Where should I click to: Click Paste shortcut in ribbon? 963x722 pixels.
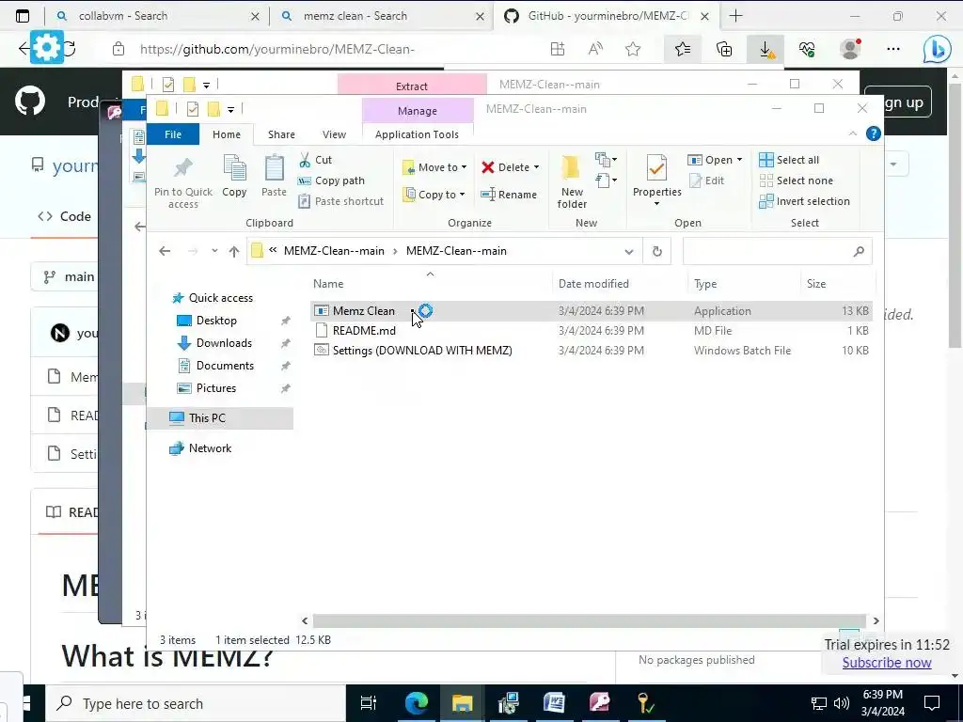(340, 201)
